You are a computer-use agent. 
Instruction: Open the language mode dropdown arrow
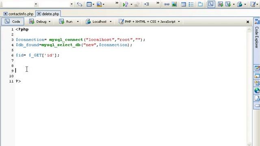tap(179, 21)
